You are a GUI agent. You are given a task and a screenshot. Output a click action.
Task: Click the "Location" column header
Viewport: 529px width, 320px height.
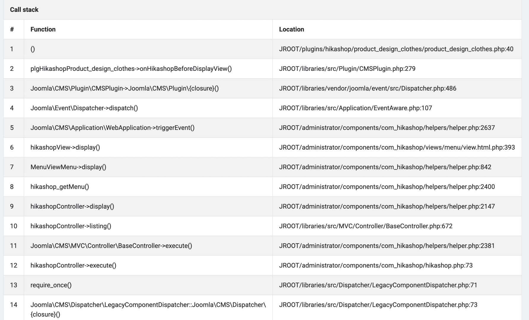[x=291, y=29]
